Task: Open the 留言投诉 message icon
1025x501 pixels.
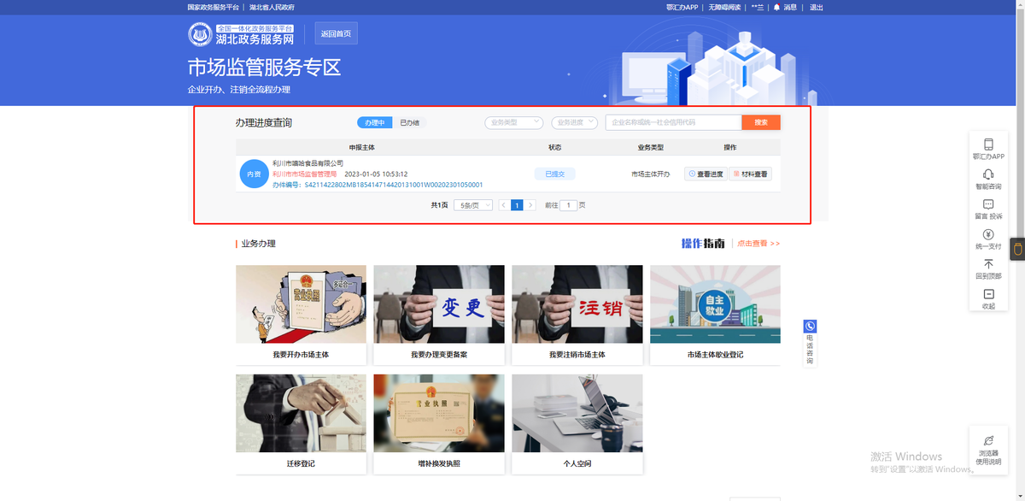Action: (988, 205)
